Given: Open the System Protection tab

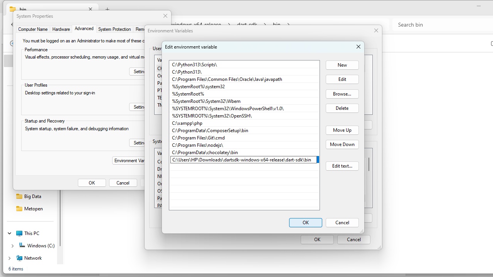Looking at the screenshot, I should click(114, 29).
